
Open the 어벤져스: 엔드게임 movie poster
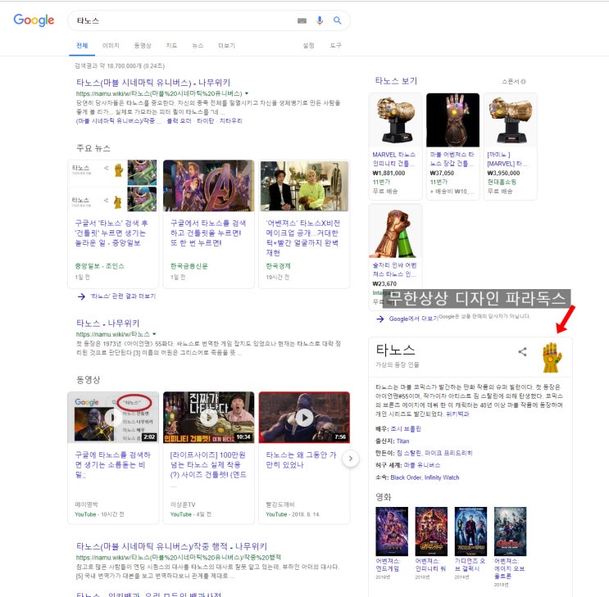pyautogui.click(x=392, y=531)
